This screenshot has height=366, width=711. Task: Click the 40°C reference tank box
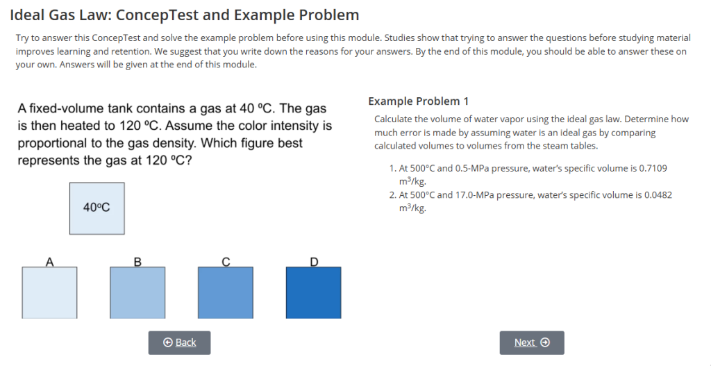97,208
